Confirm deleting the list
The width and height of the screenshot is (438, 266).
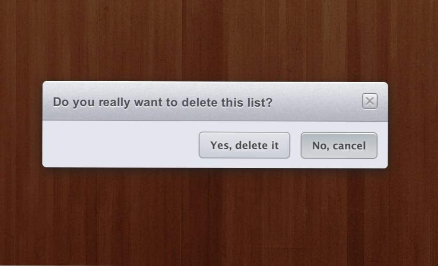[x=244, y=145]
